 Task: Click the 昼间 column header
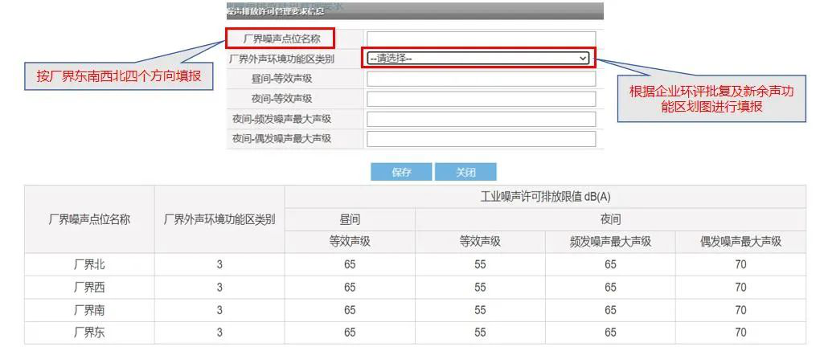point(350,219)
